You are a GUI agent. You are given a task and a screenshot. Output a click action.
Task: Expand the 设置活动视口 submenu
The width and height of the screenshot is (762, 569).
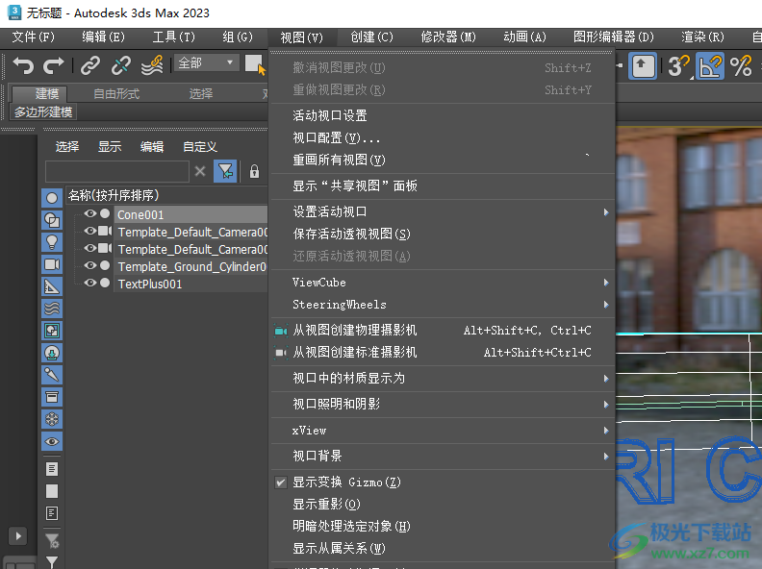(443, 211)
